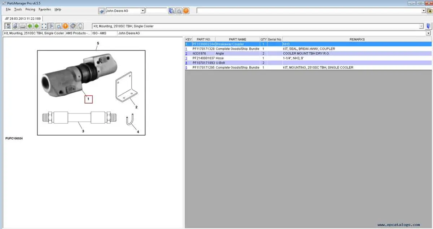Click the printer icon in the toolbar

click(22, 26)
